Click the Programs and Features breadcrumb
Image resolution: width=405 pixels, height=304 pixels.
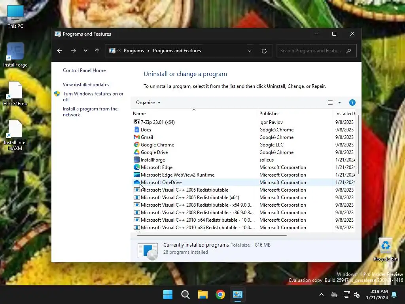click(x=177, y=51)
